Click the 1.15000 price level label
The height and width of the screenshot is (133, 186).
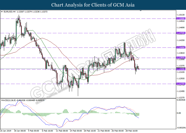pos(181,19)
